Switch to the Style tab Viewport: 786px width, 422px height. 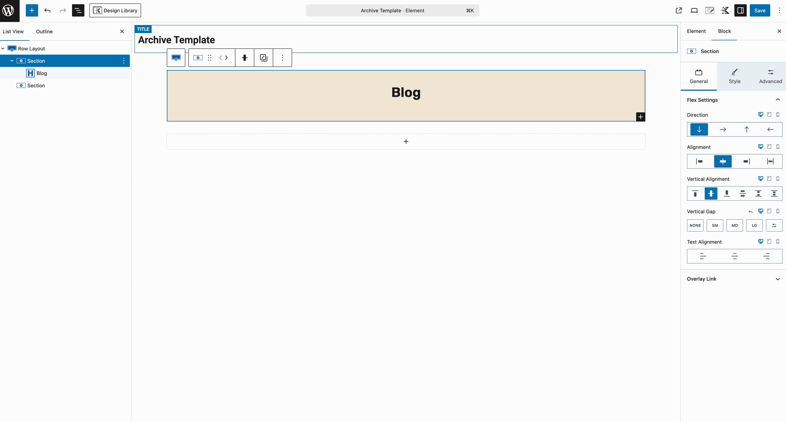click(734, 76)
